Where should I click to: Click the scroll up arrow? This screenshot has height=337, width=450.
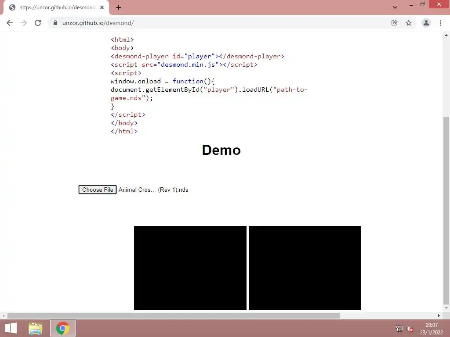point(446,35)
